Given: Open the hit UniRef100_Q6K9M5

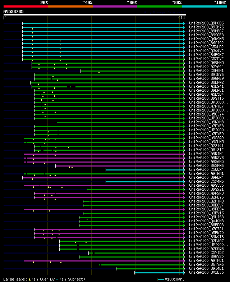Looking at the screenshot, I should (206, 39).
